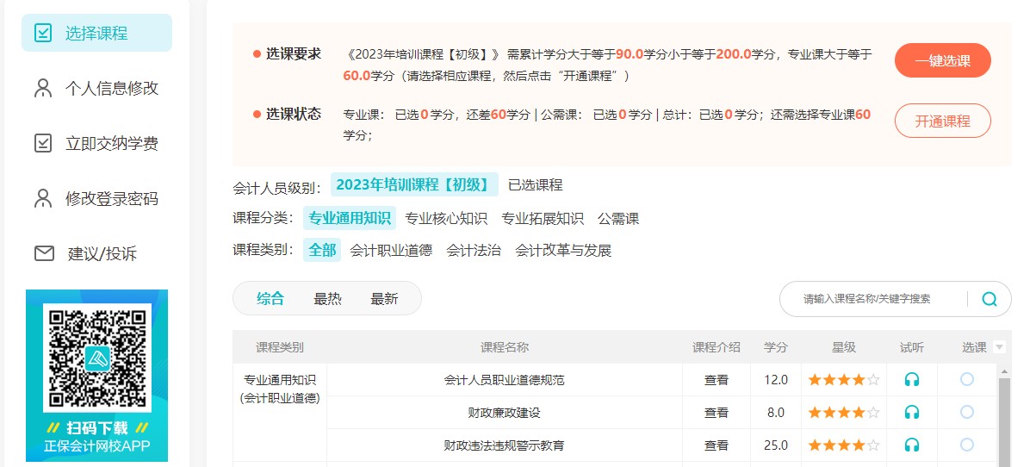Screen dimensions: 1036x467
Task: Select the 全部 course type filter
Action: (322, 250)
